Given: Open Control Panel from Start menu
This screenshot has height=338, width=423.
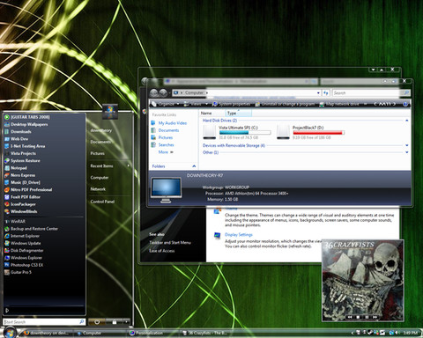Looking at the screenshot, I should (102, 202).
